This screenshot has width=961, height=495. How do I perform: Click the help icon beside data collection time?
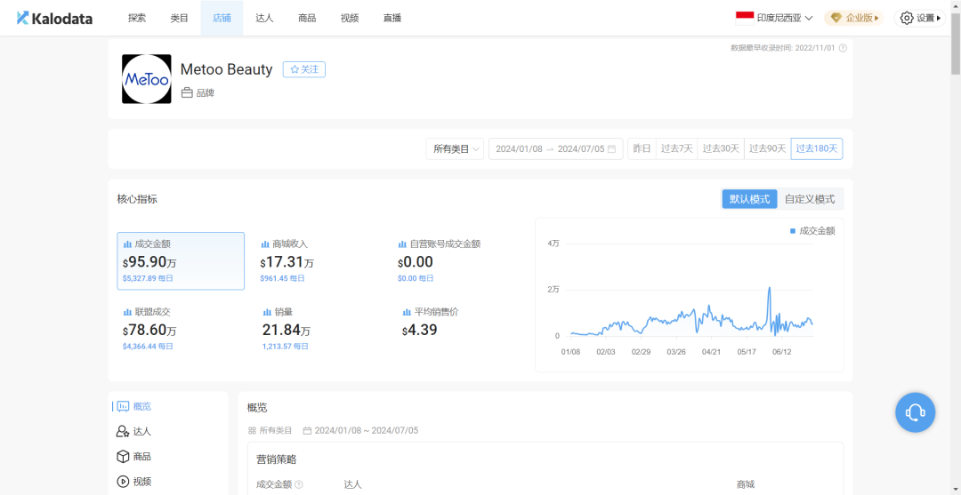(843, 48)
